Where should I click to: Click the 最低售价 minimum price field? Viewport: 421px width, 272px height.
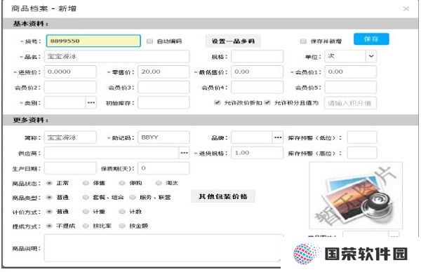pos(257,72)
